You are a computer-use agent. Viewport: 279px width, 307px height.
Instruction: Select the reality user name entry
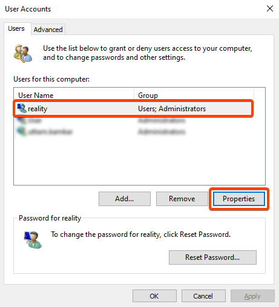click(x=38, y=109)
